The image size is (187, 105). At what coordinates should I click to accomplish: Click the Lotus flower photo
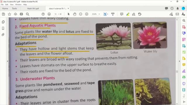point(114,36)
